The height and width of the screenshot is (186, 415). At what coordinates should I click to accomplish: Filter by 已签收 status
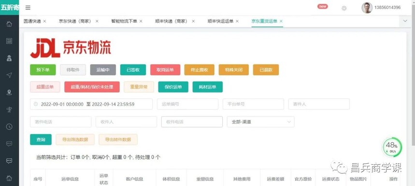pyautogui.click(x=133, y=70)
